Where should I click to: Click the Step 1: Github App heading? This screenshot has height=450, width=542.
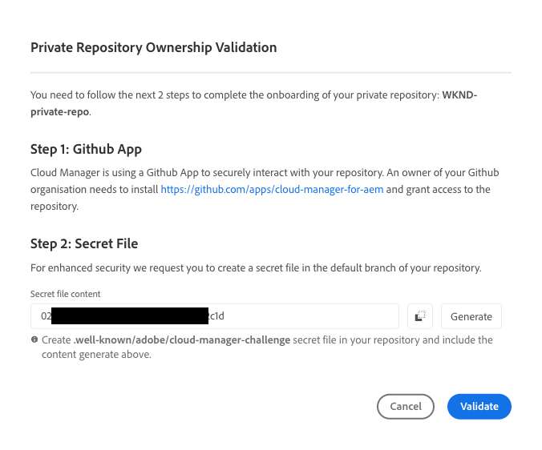86,149
